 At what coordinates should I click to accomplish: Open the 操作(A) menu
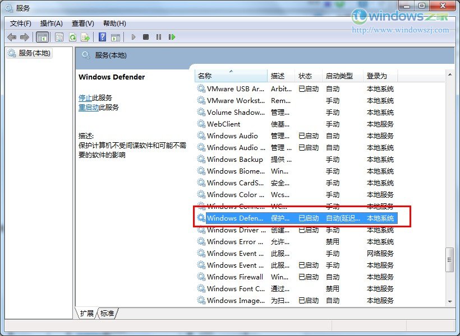click(x=52, y=24)
